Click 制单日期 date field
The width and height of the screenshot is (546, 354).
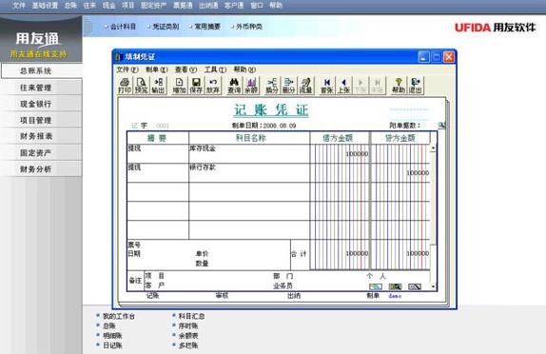point(280,126)
